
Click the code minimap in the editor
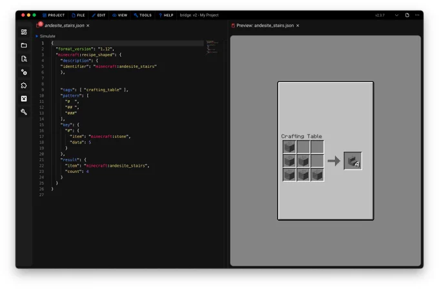(212, 46)
